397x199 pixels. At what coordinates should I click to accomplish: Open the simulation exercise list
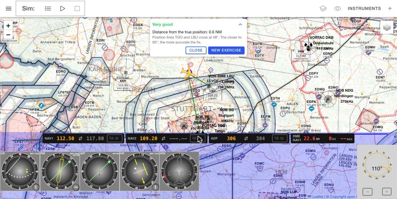tap(48, 8)
